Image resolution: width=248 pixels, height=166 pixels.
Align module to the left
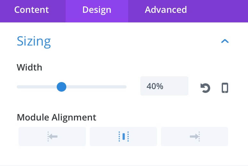click(52, 137)
